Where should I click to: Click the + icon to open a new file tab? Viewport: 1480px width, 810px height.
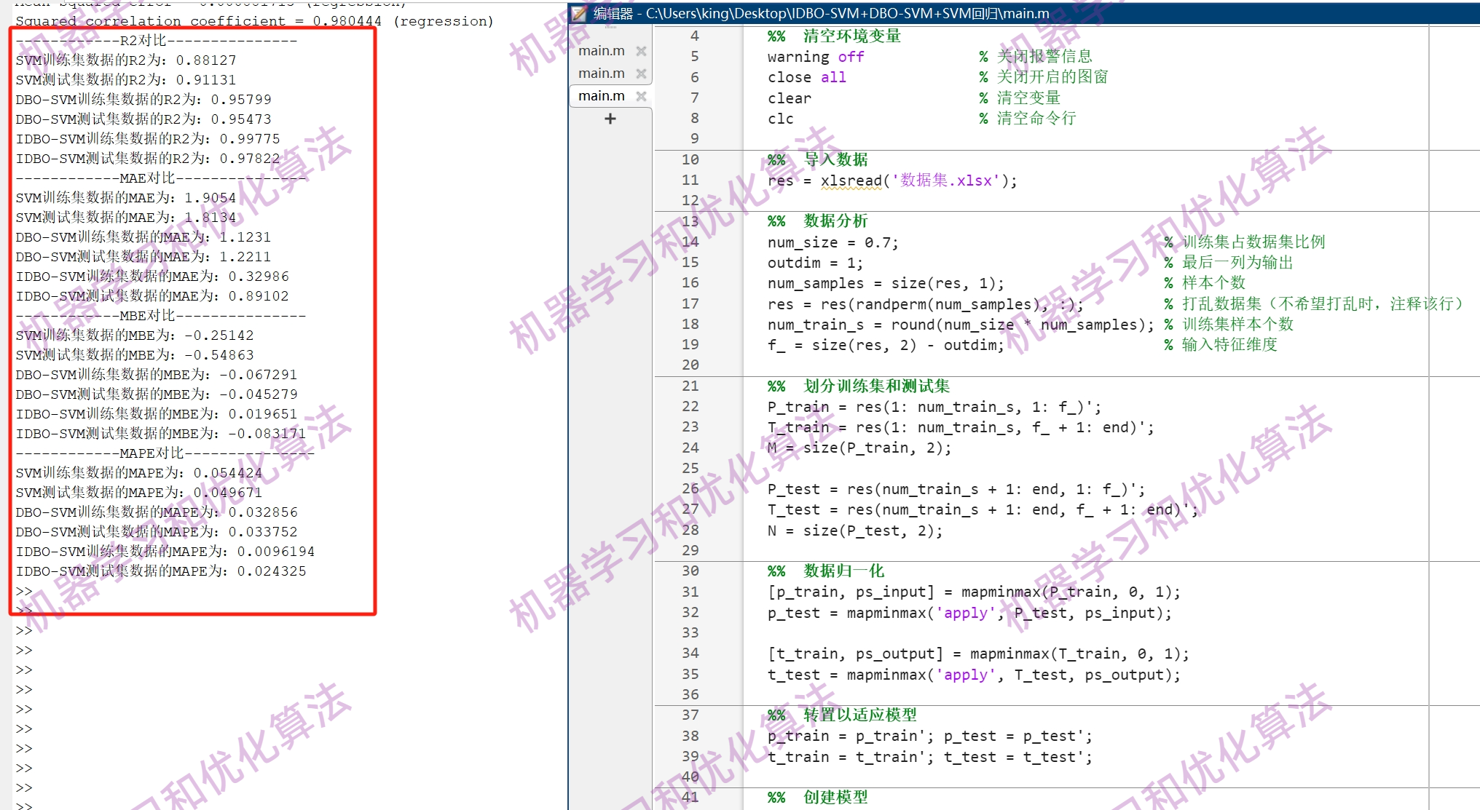610,118
